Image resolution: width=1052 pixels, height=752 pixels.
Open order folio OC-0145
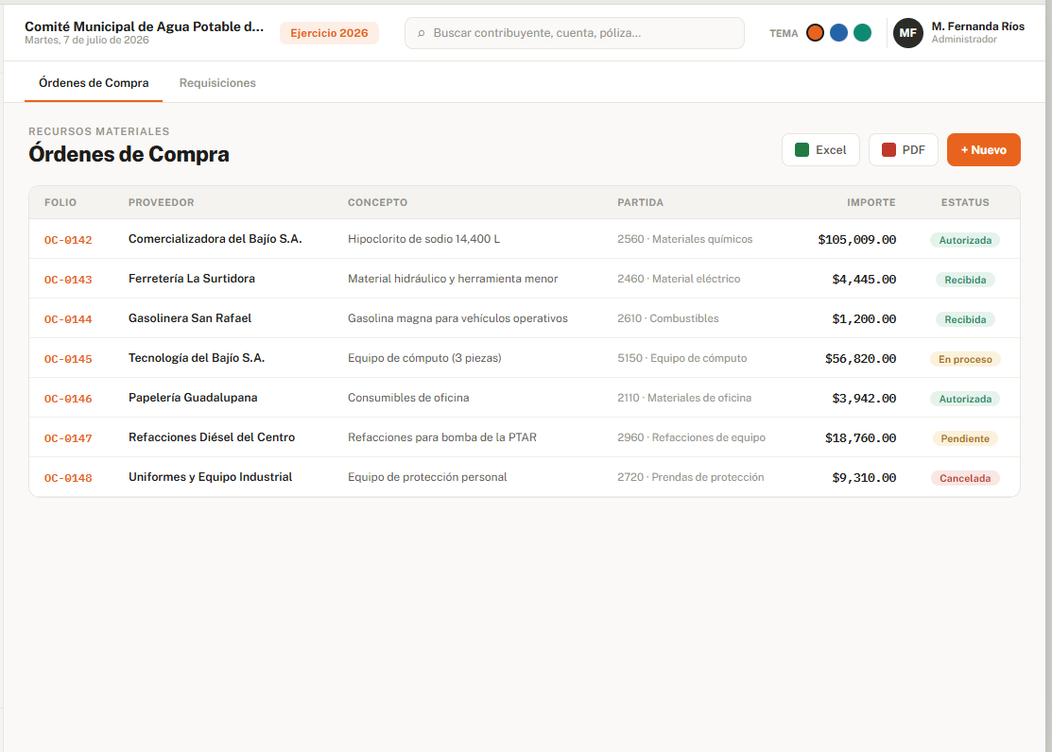click(x=68, y=359)
